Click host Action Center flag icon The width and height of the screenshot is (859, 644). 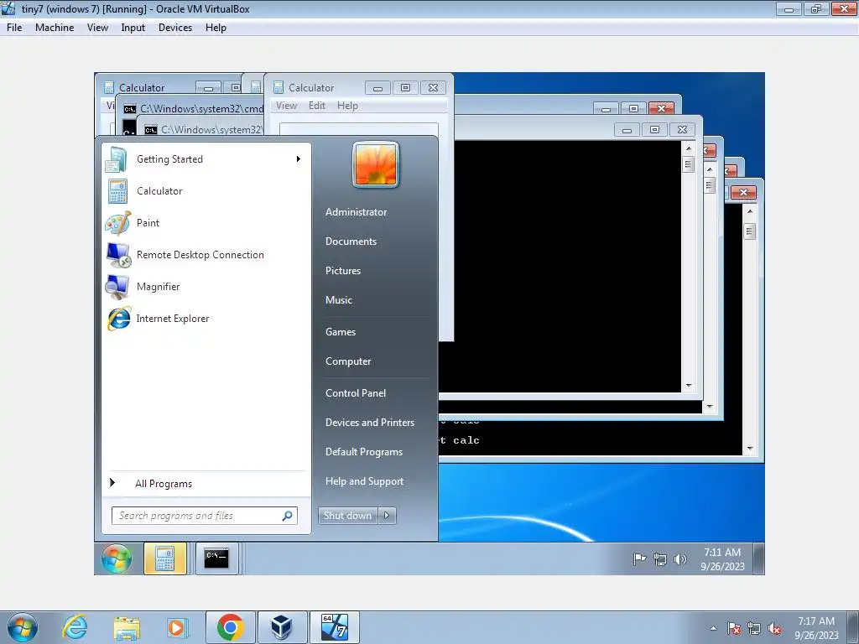[734, 629]
